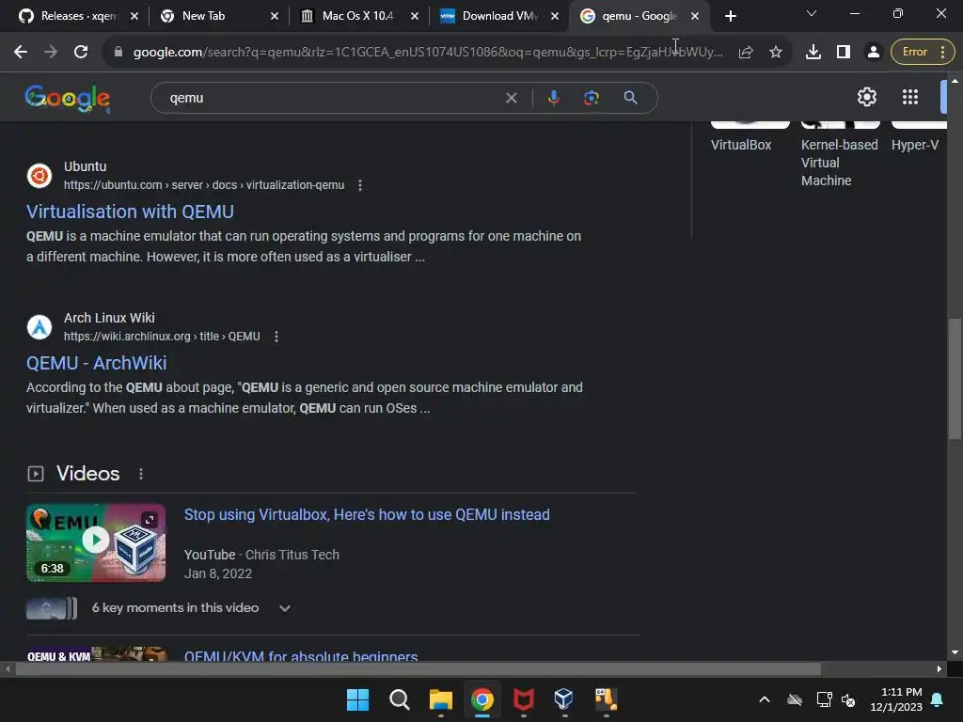
Task: Click the address bar URL
Action: (x=428, y=53)
